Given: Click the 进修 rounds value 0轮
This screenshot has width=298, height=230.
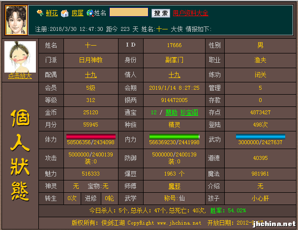Looking at the screenshot, I should (110, 199).
